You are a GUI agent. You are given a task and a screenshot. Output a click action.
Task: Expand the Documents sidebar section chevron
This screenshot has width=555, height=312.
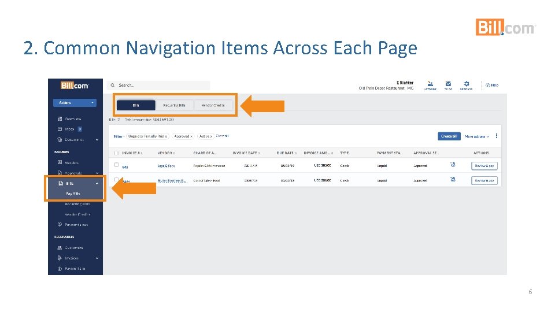pos(97,140)
